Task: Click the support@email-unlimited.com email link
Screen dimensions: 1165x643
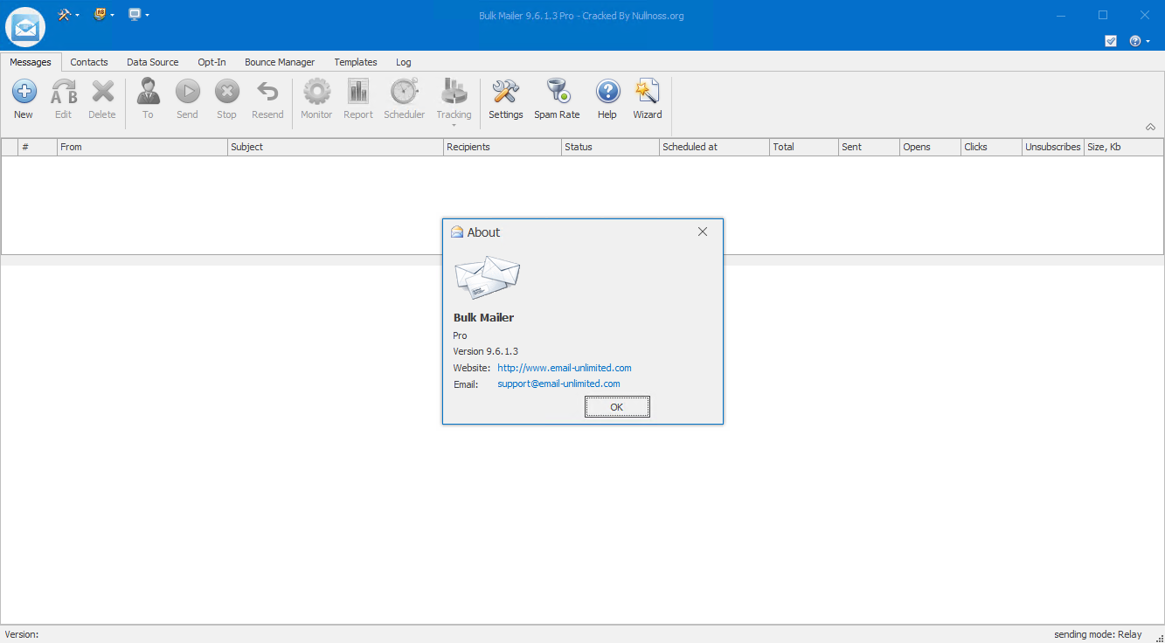Action: pyautogui.click(x=558, y=384)
